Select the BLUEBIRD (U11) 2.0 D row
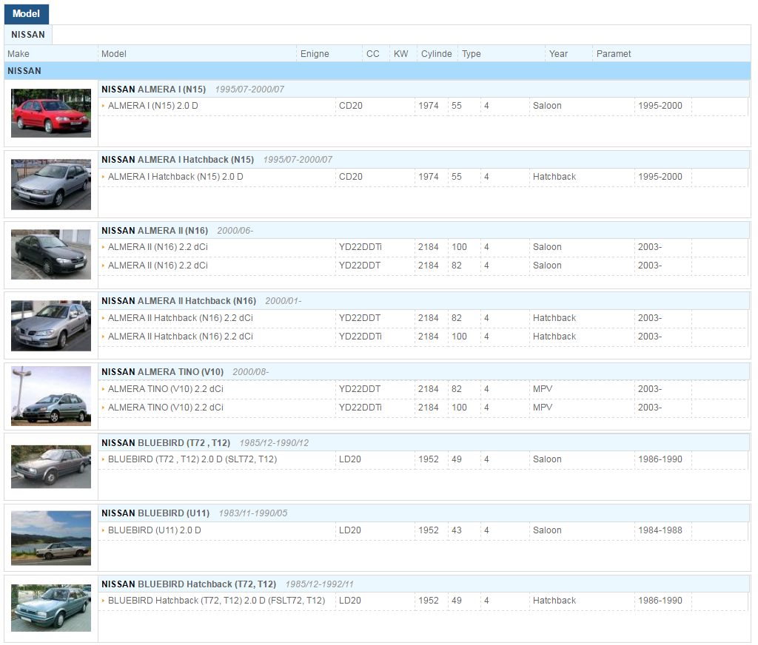758x645 pixels. pos(424,530)
